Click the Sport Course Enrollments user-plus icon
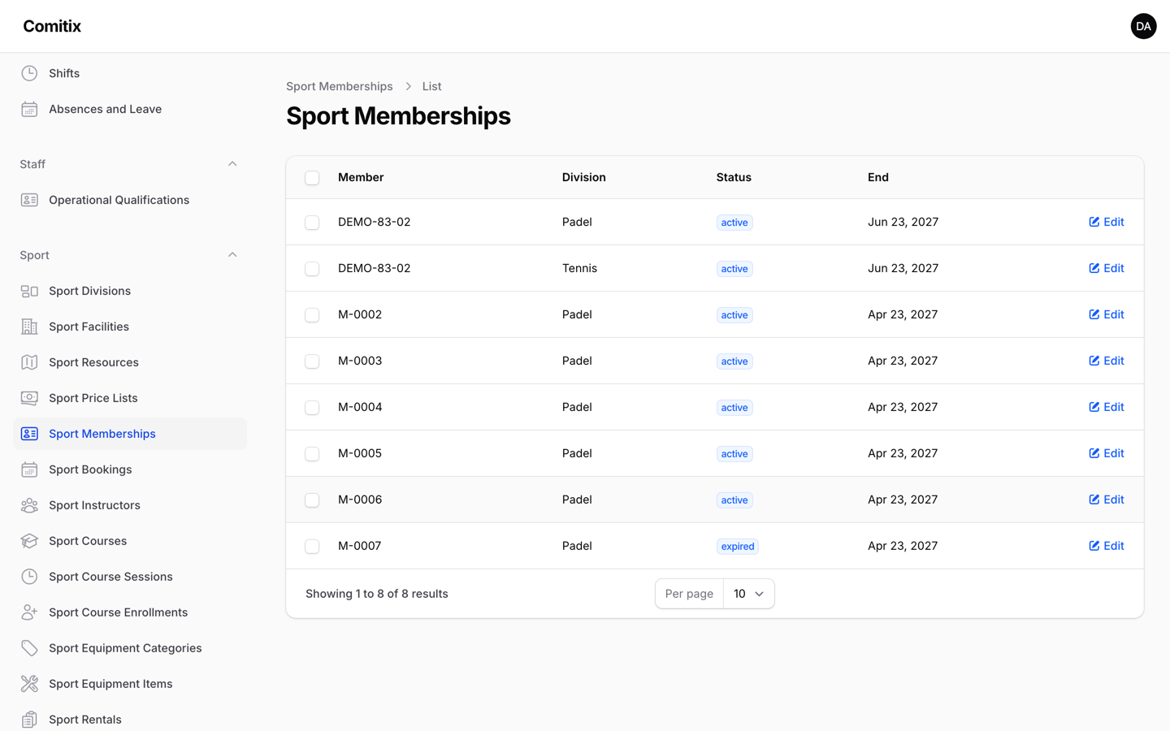1170x731 pixels. coord(29,612)
